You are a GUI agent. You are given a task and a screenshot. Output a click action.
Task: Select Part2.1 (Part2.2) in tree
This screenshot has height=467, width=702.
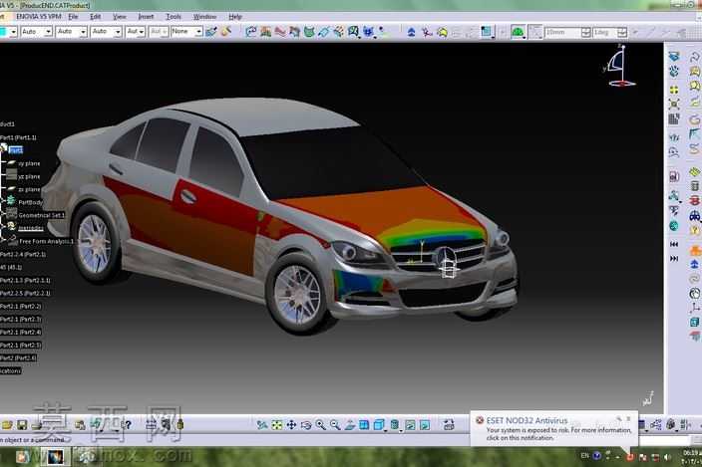point(21,306)
